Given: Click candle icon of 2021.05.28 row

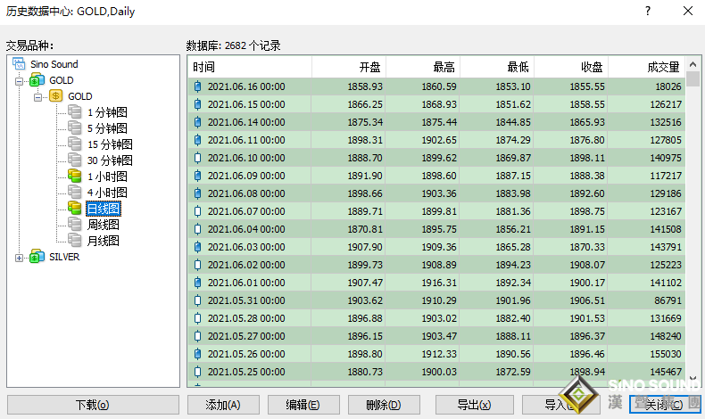Looking at the screenshot, I should (197, 318).
